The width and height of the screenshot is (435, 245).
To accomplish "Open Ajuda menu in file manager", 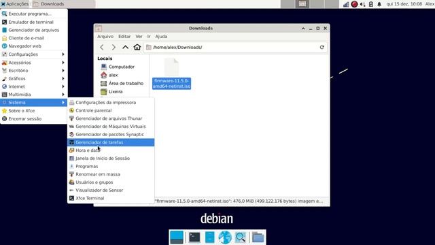I will click(x=161, y=36).
